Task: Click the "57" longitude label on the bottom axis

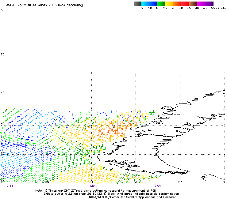Action: coord(180,182)
